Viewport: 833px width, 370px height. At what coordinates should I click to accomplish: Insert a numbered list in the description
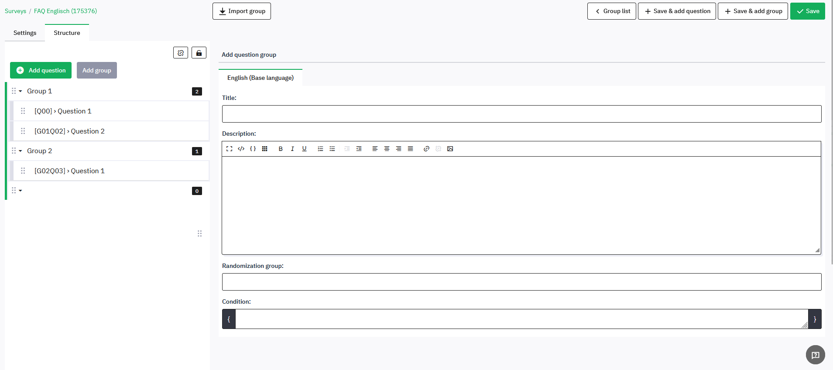(x=320, y=149)
